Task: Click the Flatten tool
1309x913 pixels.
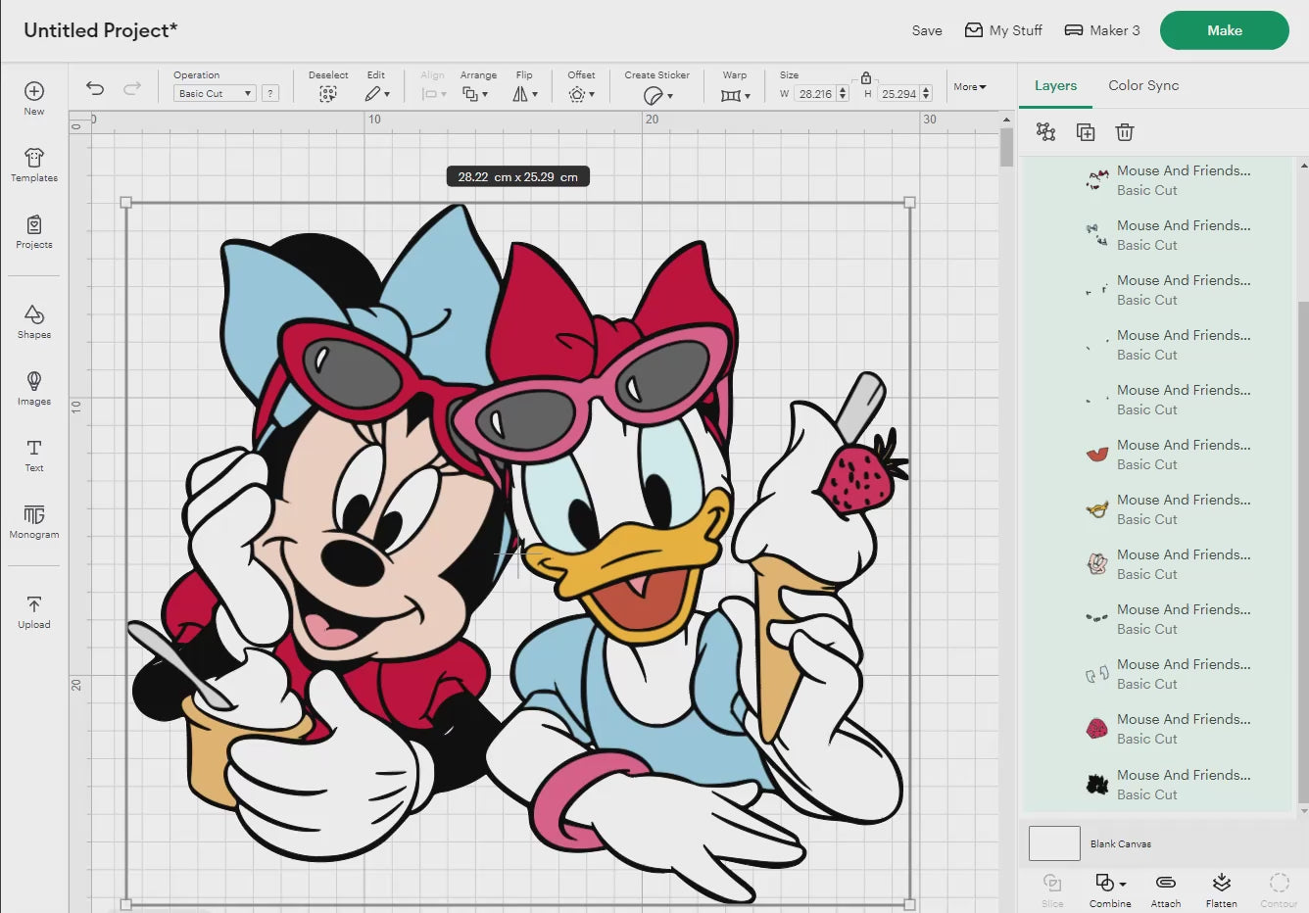Action: coord(1221,890)
